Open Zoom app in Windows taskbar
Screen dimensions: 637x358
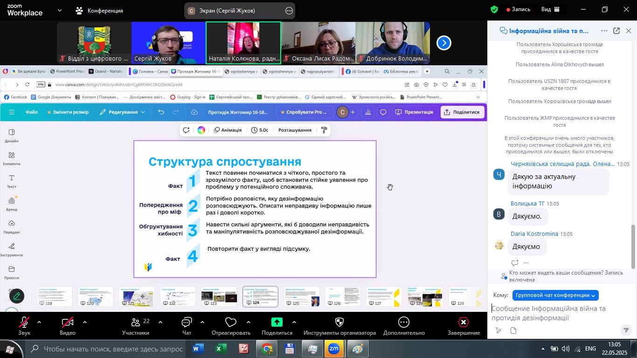[334, 349]
